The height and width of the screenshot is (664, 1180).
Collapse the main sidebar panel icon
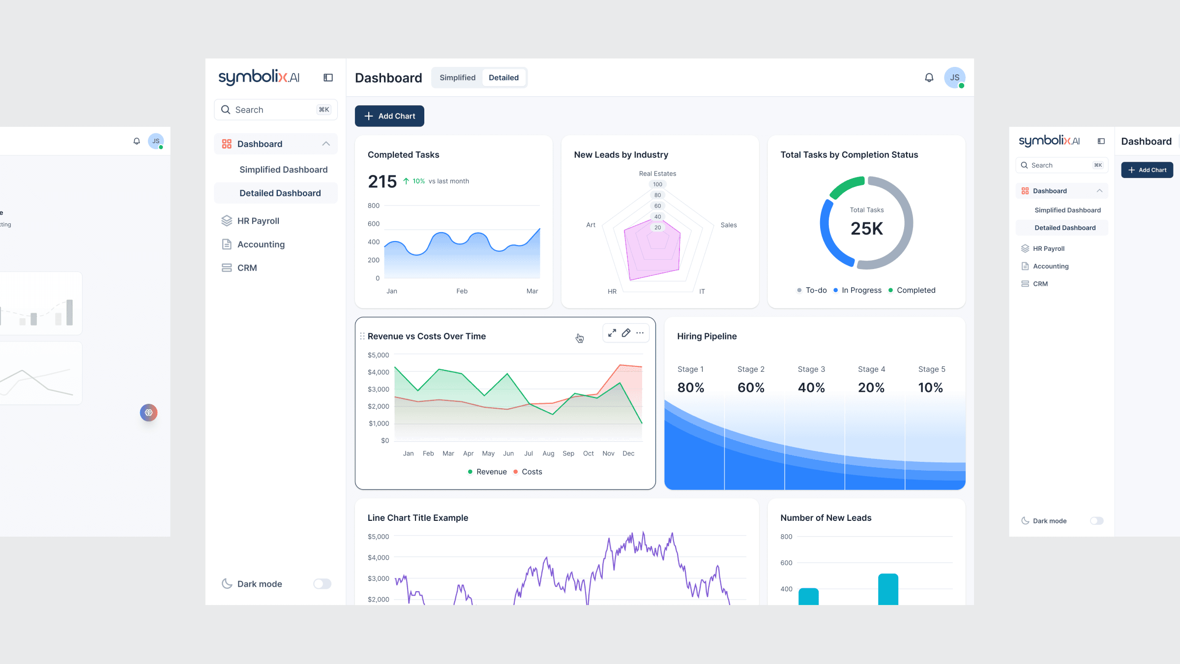pos(328,78)
